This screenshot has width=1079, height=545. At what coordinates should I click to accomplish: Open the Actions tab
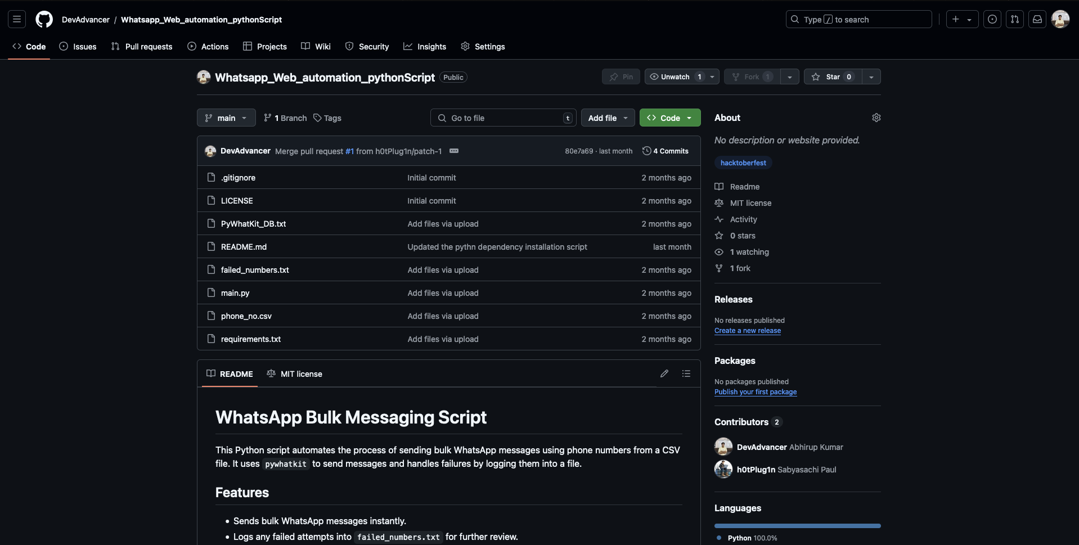[x=208, y=46]
